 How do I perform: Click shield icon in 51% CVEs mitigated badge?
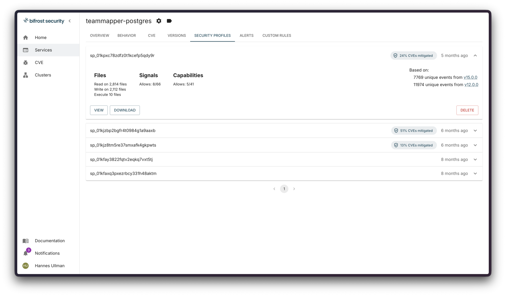396,131
